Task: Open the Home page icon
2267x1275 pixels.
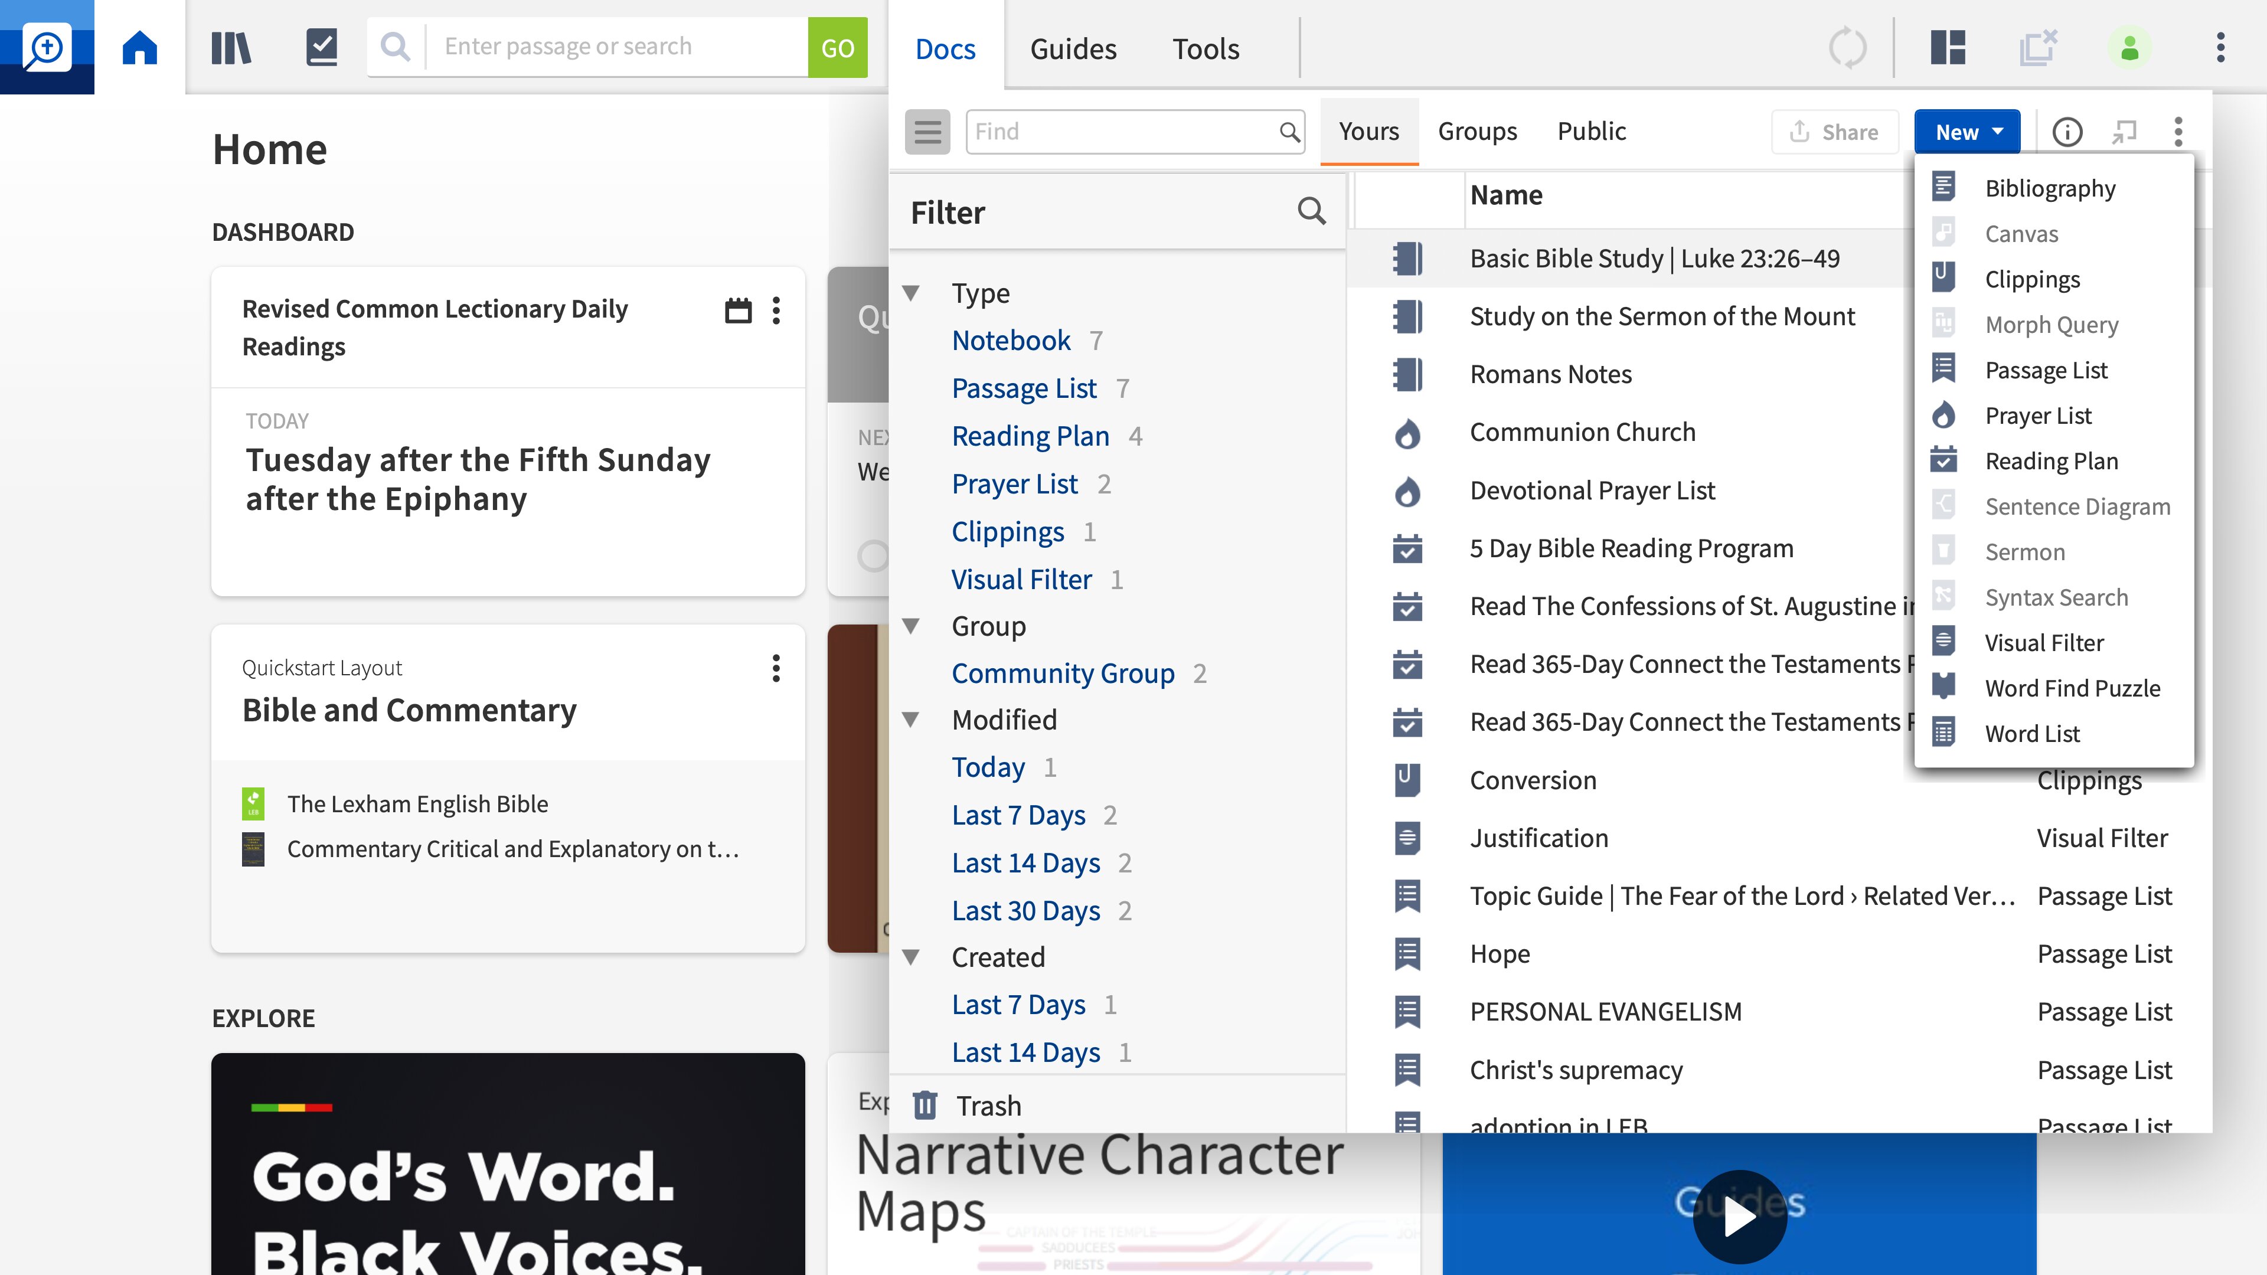Action: (140, 47)
